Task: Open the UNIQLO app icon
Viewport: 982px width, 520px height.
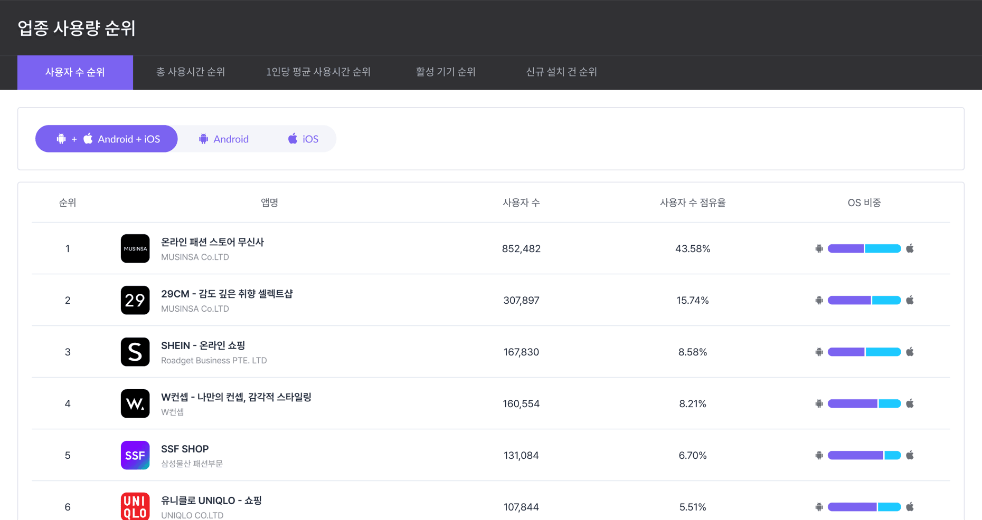Action: pos(135,506)
